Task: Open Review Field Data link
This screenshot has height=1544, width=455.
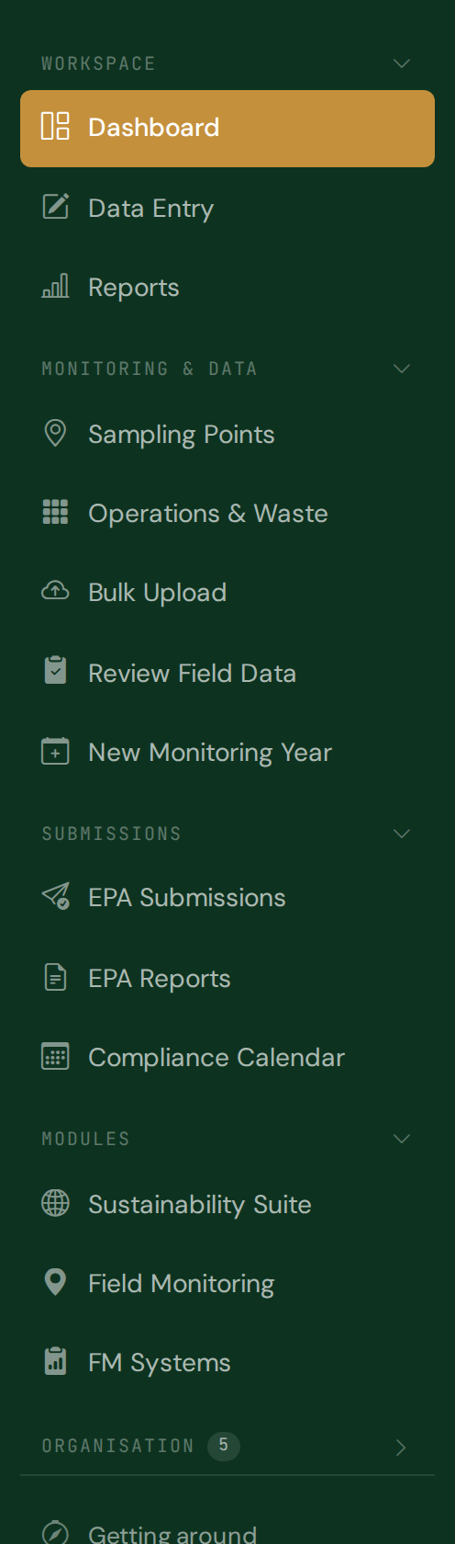Action: [227, 673]
